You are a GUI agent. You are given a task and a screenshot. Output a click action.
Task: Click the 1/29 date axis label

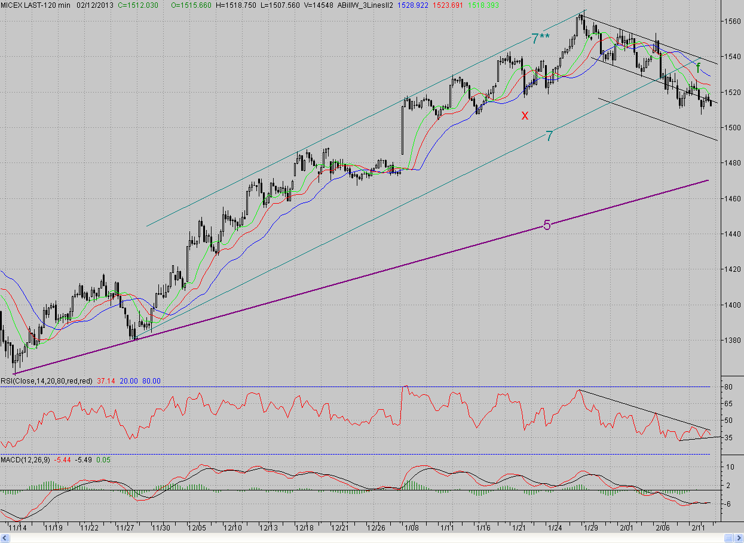point(591,528)
